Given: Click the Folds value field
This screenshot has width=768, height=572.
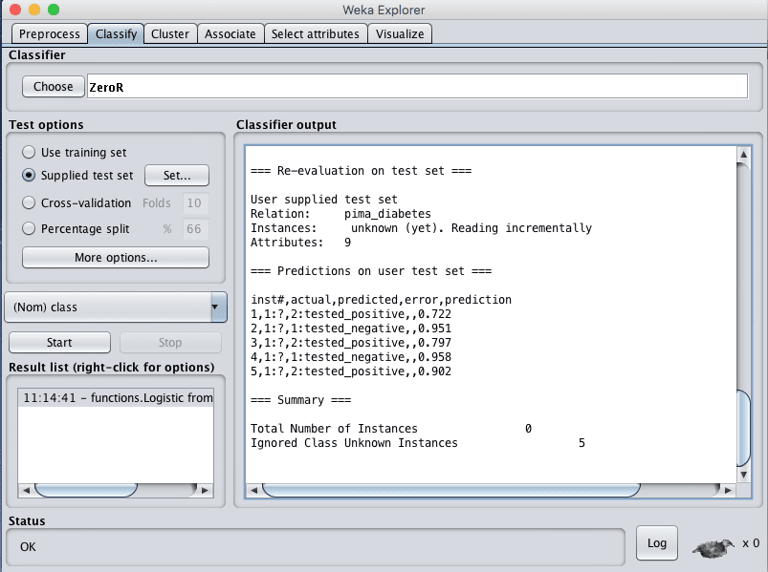Looking at the screenshot, I should (x=195, y=202).
